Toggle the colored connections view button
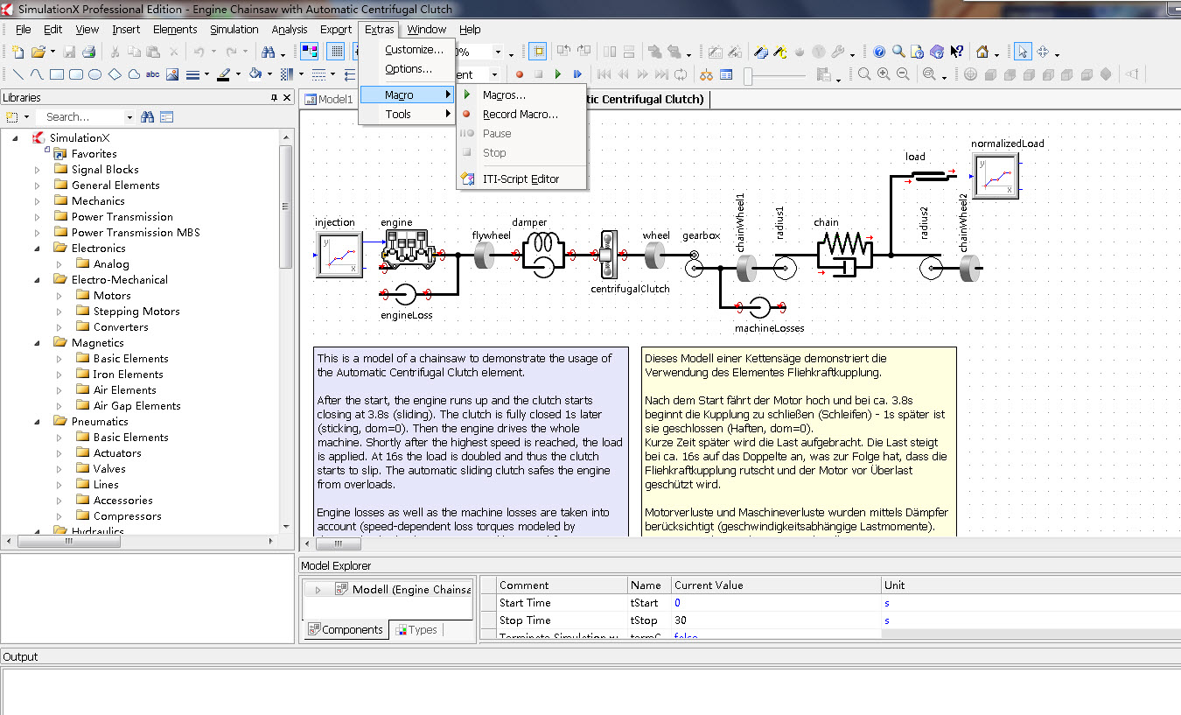This screenshot has width=1181, height=715. (x=308, y=53)
